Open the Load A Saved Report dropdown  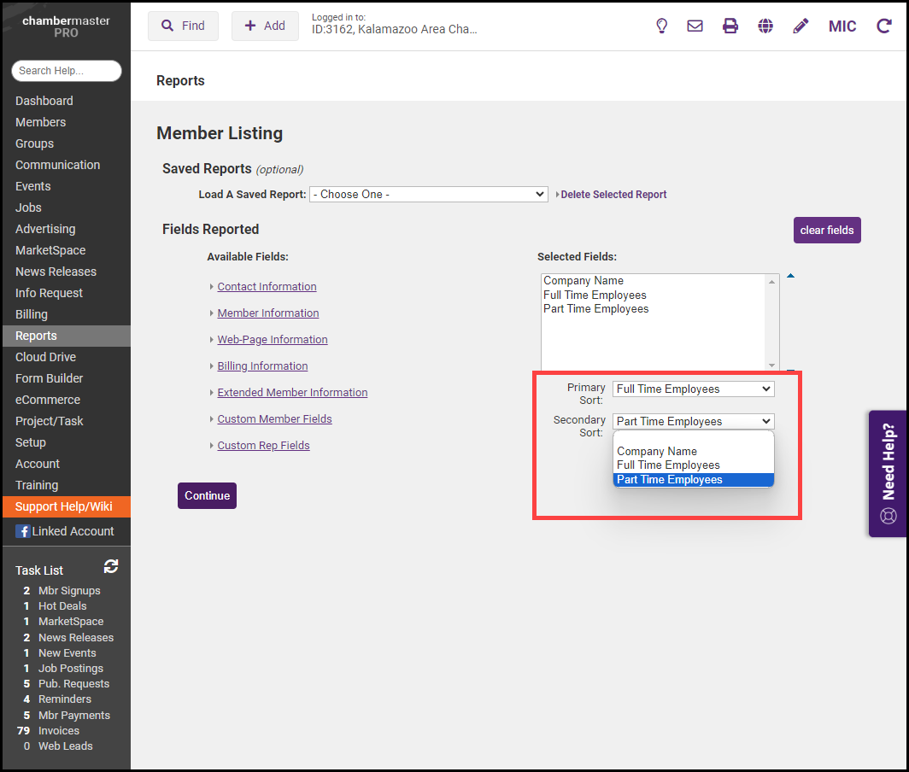(428, 195)
